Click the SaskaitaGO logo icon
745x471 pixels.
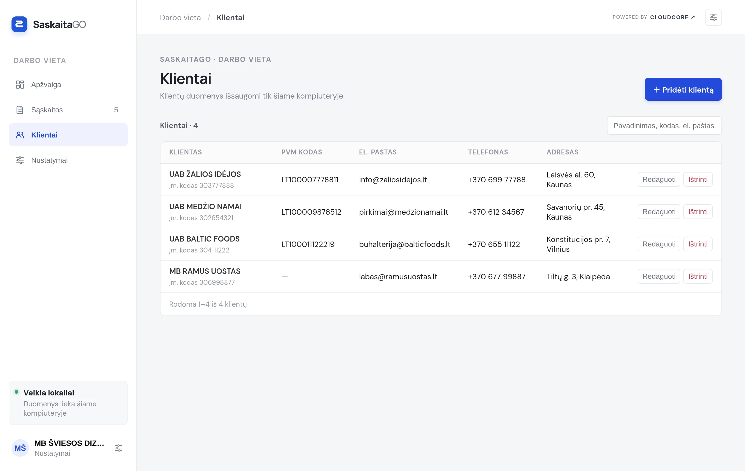pos(19,24)
